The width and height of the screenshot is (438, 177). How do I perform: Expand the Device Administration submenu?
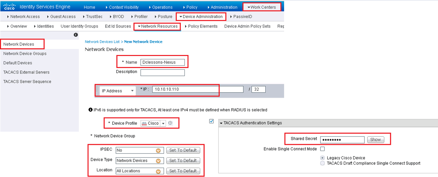click(201, 16)
